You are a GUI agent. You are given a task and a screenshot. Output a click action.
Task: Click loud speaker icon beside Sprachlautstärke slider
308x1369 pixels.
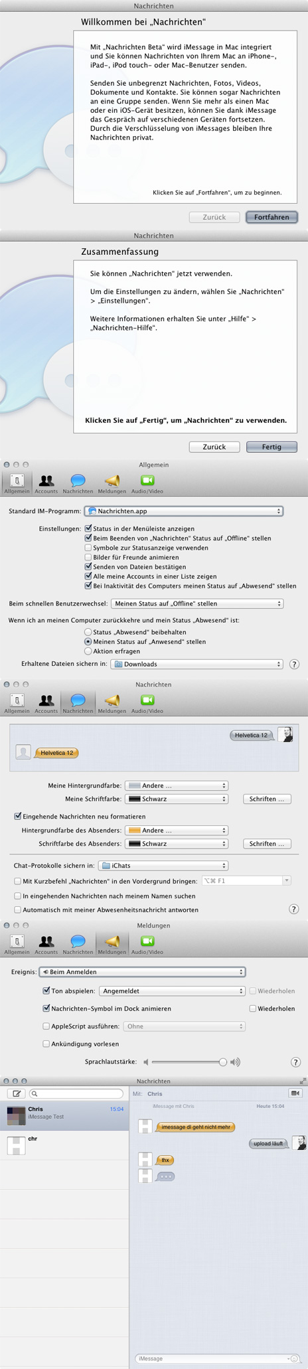pyautogui.click(x=235, y=1062)
